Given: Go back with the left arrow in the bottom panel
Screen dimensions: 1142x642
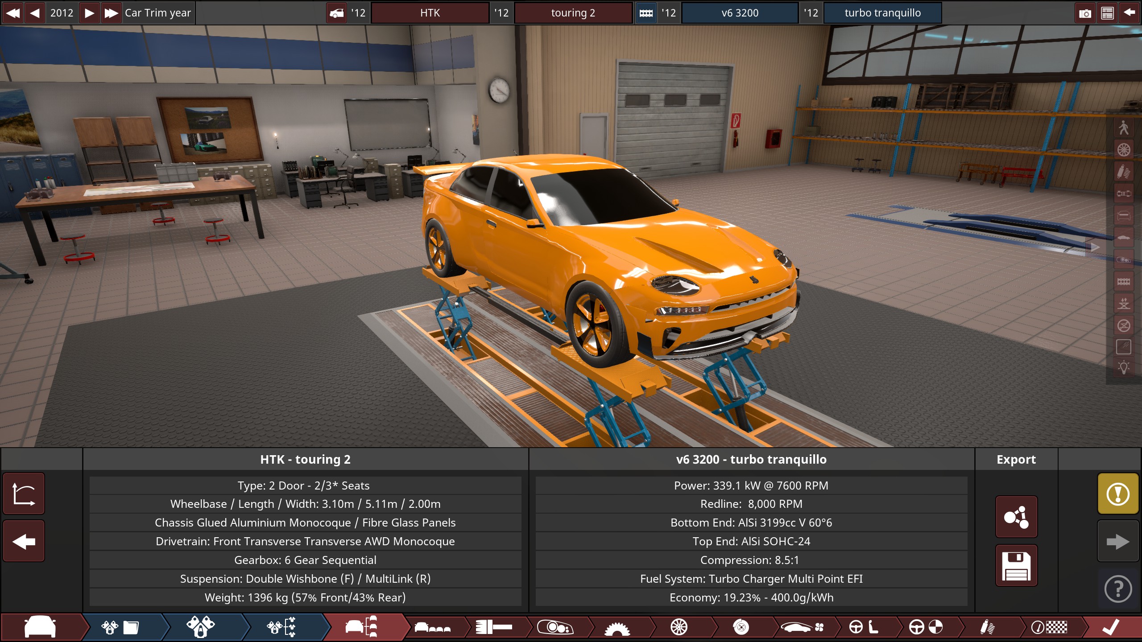Looking at the screenshot, I should point(24,541).
